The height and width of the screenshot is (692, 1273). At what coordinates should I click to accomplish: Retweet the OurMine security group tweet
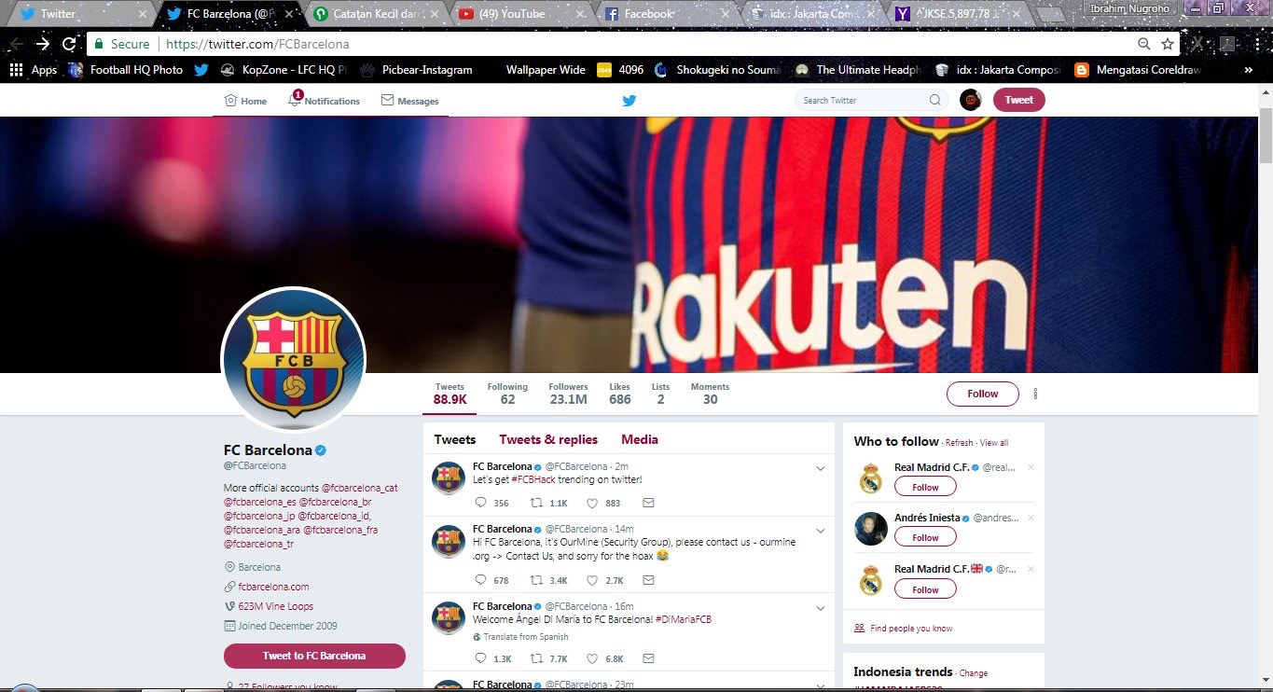pyautogui.click(x=536, y=580)
